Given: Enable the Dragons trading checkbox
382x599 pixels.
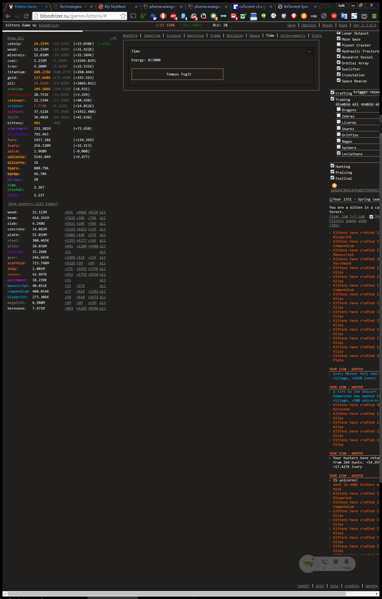Looking at the screenshot, I should click(x=339, y=109).
